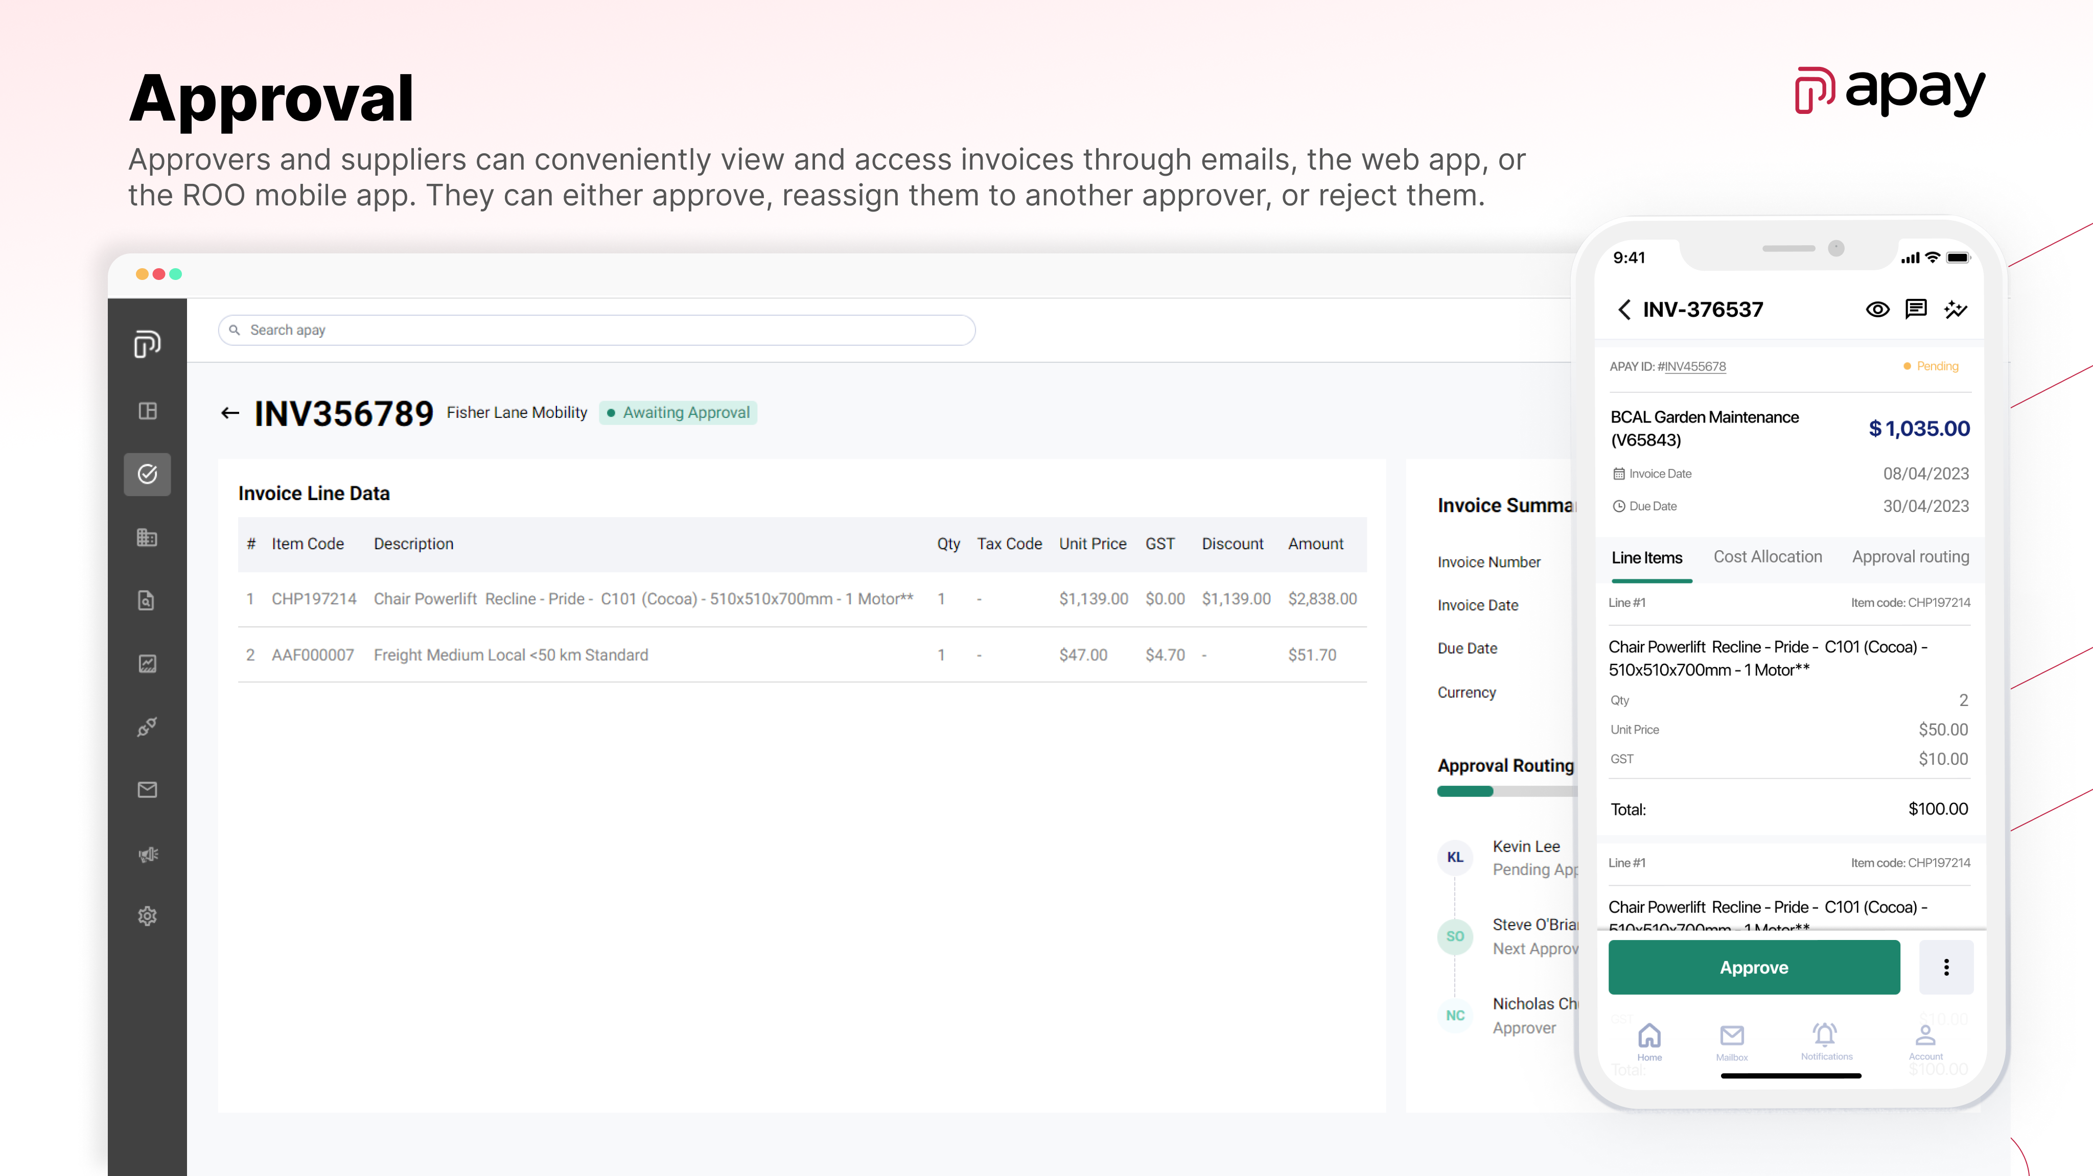Viewport: 2093px width, 1176px height.
Task: Open the mail envelope sidebar icon
Action: [x=147, y=789]
